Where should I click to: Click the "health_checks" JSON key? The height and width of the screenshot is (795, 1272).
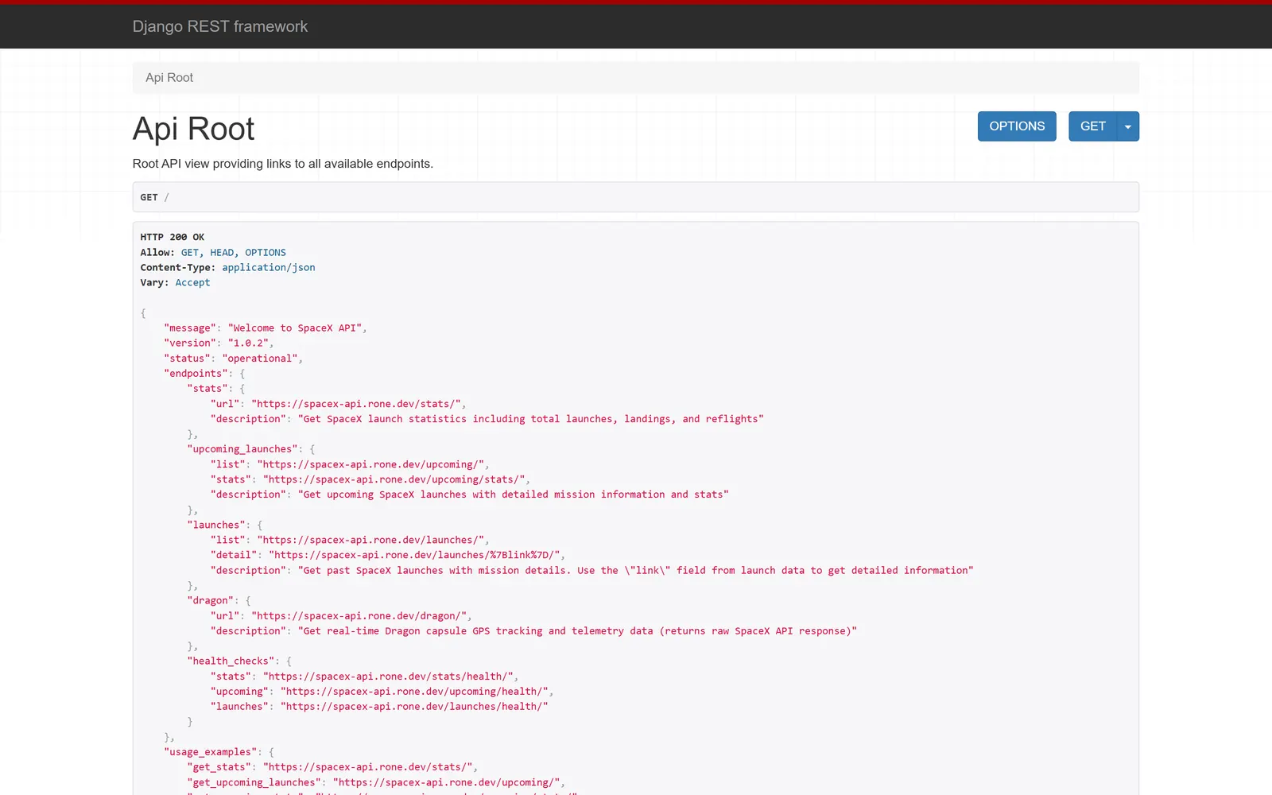[231, 661]
